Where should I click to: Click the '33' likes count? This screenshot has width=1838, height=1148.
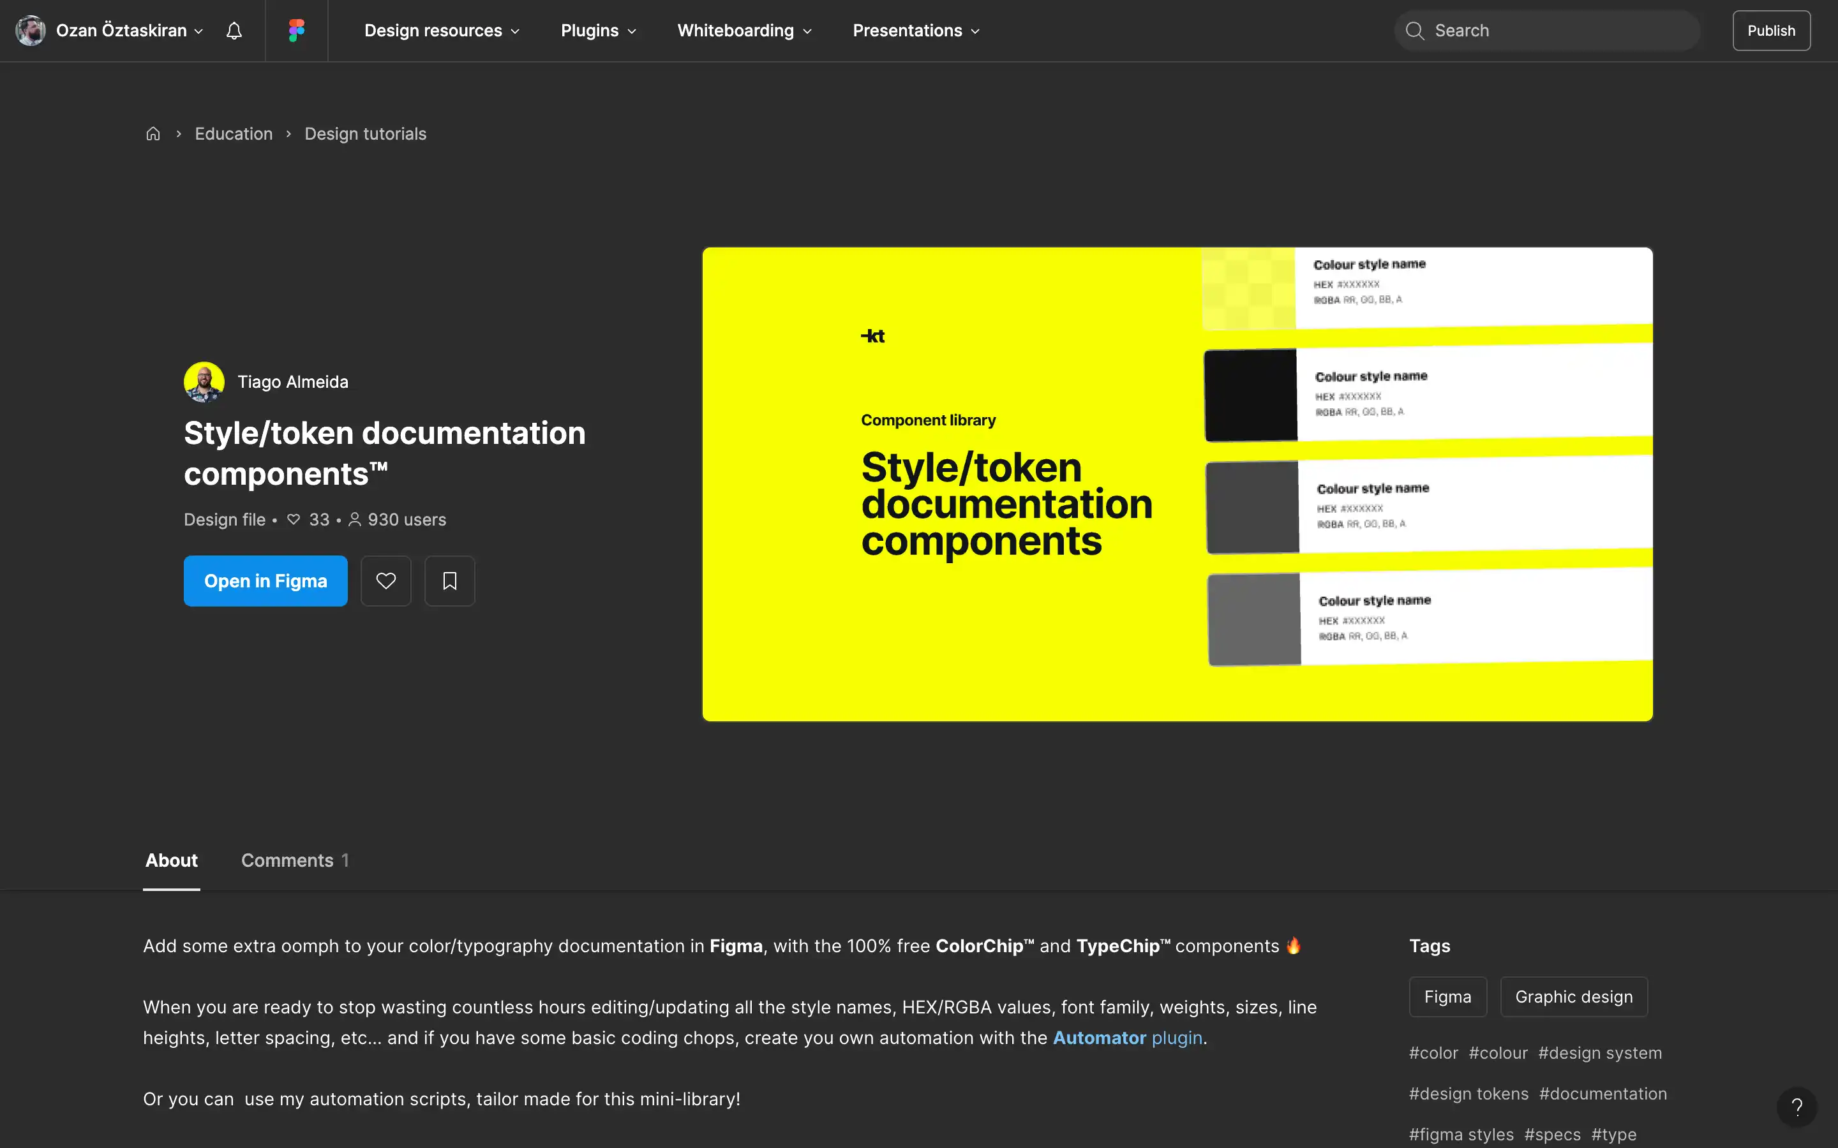pyautogui.click(x=319, y=520)
